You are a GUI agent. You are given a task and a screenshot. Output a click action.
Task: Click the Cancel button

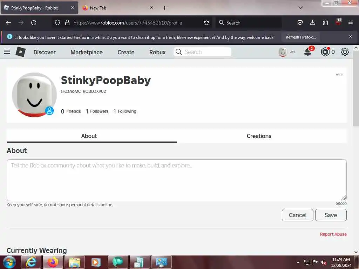pyautogui.click(x=297, y=215)
